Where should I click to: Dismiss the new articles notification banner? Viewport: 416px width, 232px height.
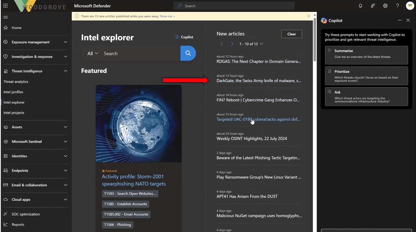click(x=309, y=16)
